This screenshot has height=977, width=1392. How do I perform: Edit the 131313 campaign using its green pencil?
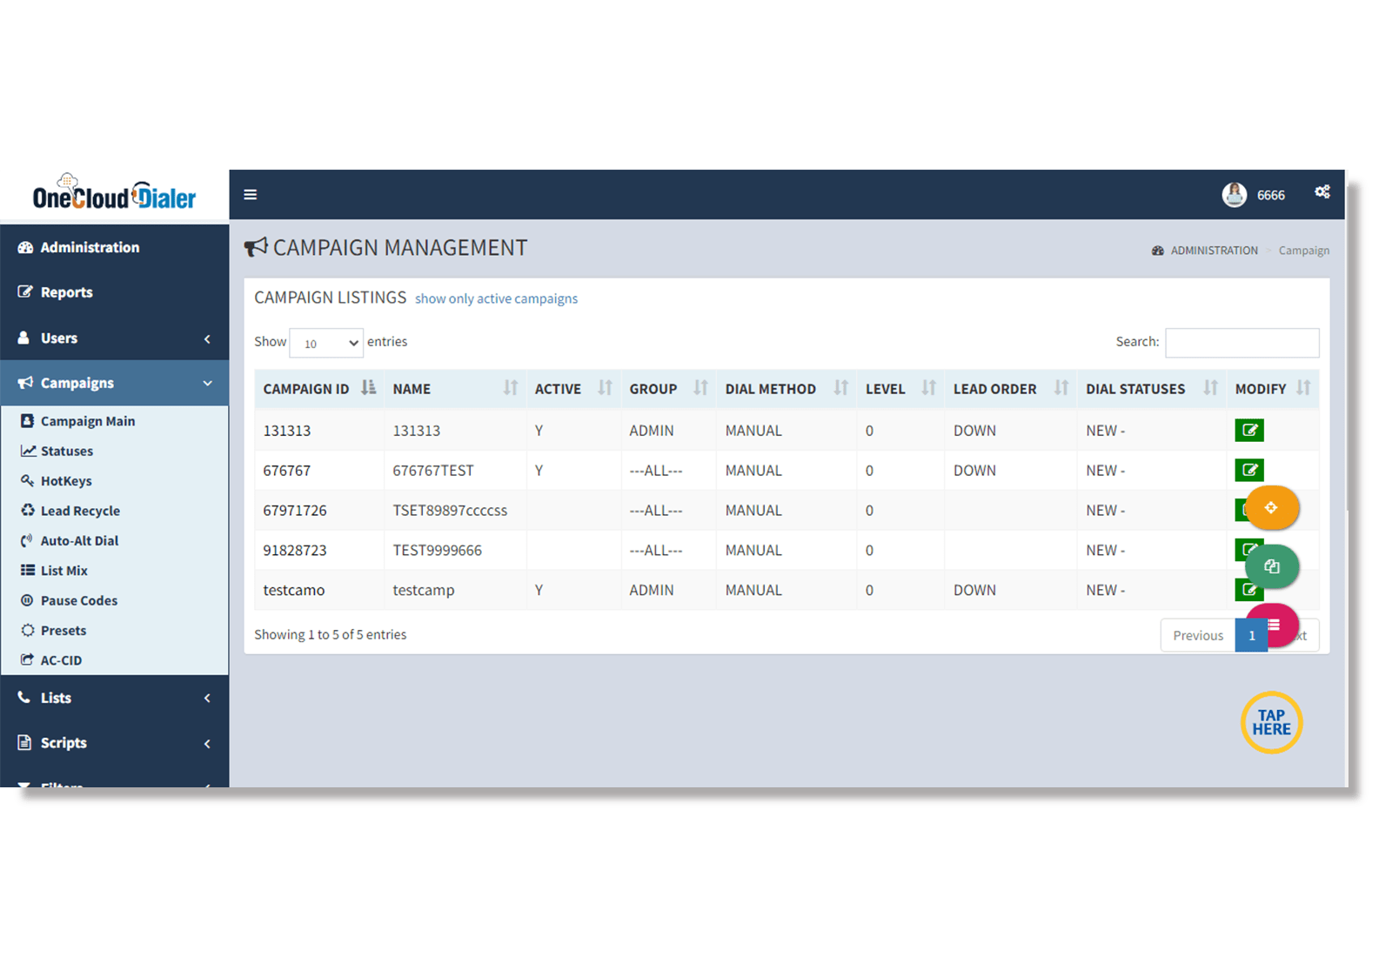pyautogui.click(x=1249, y=430)
